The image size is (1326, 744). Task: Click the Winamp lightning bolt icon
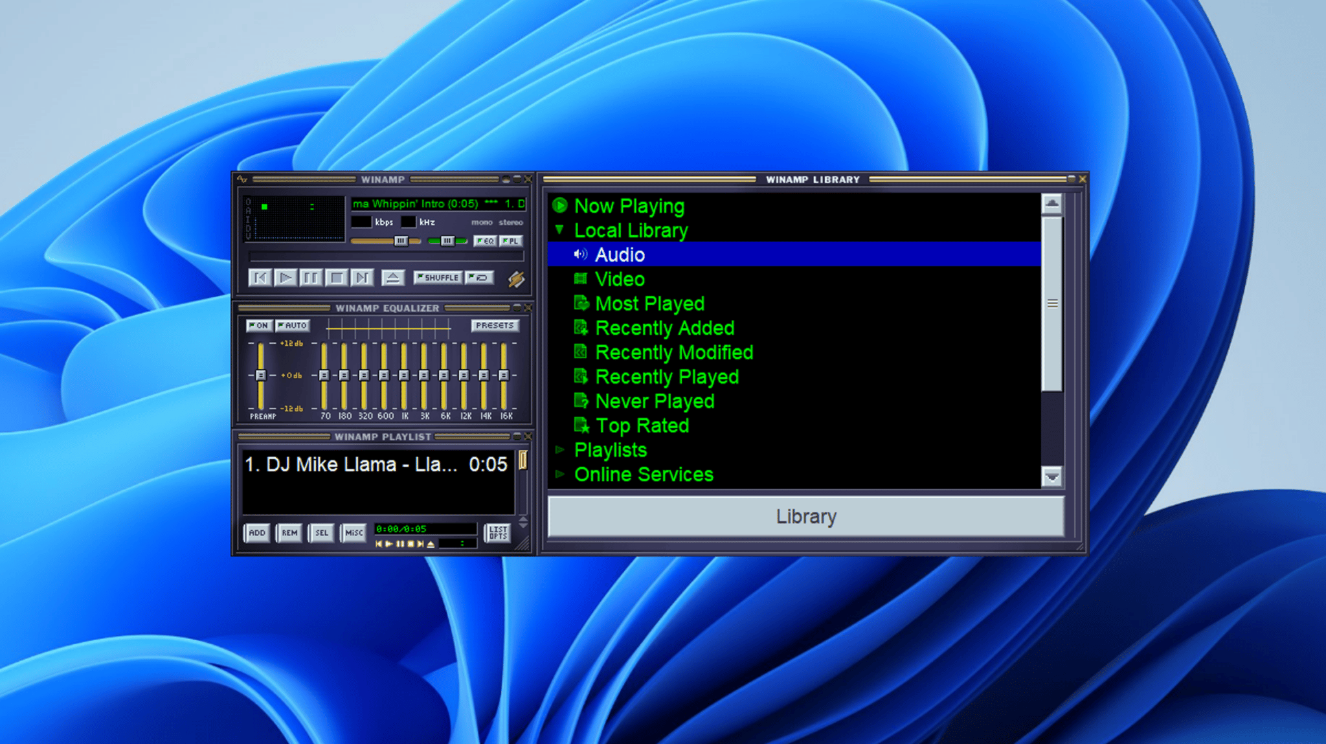516,278
